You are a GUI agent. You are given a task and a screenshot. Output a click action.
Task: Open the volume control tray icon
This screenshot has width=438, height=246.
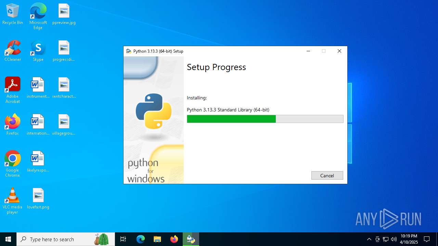[394, 239]
